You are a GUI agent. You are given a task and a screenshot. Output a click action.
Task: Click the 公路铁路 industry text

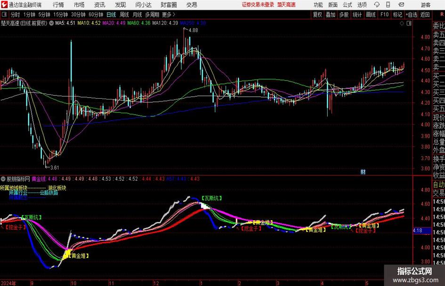click(49, 193)
